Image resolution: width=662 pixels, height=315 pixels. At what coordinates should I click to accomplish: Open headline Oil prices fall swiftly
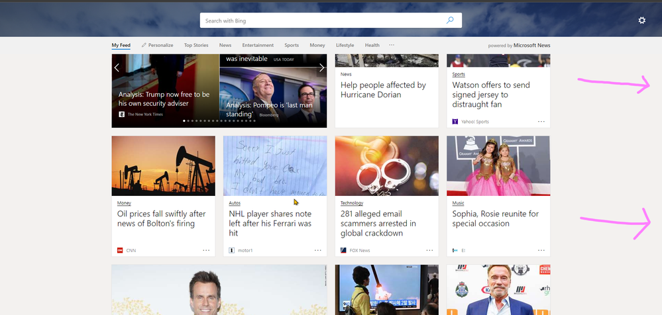161,218
